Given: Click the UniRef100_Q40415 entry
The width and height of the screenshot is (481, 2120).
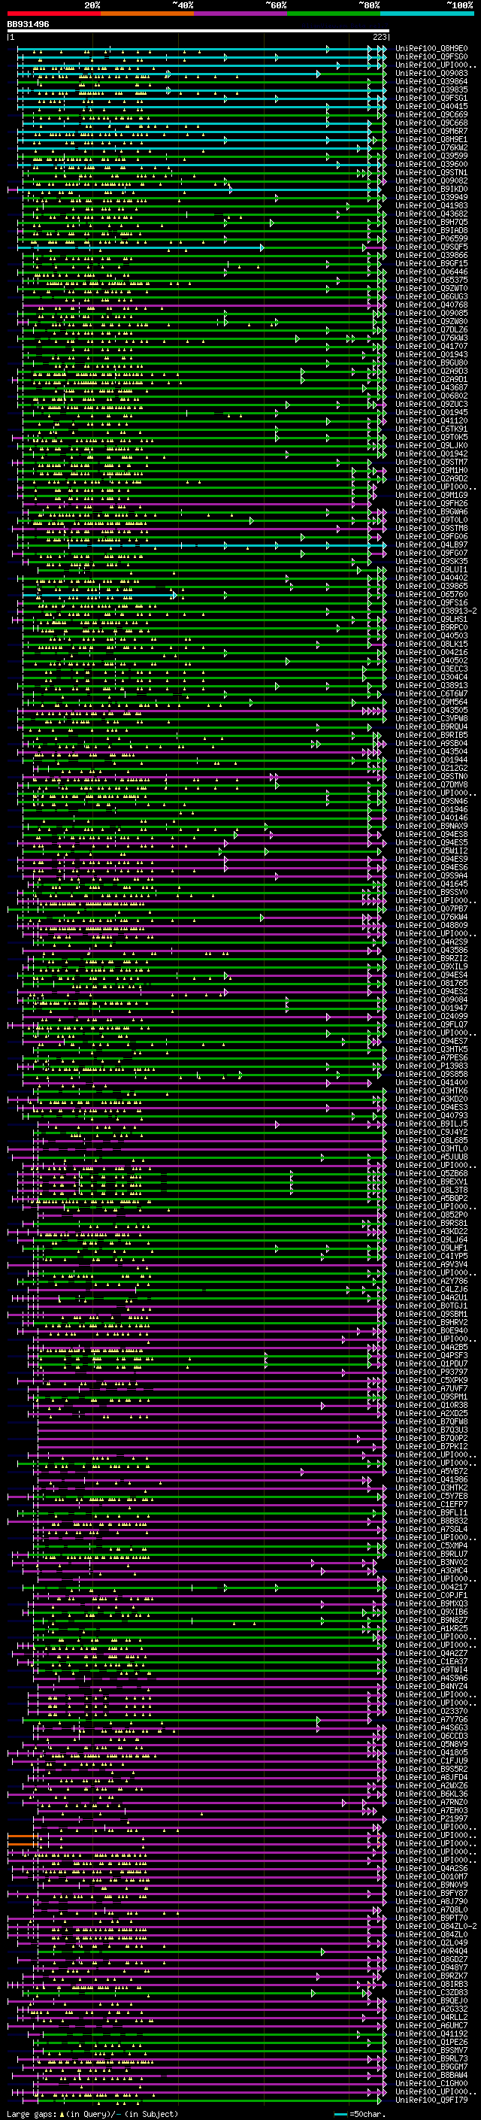Looking at the screenshot, I should (431, 106).
